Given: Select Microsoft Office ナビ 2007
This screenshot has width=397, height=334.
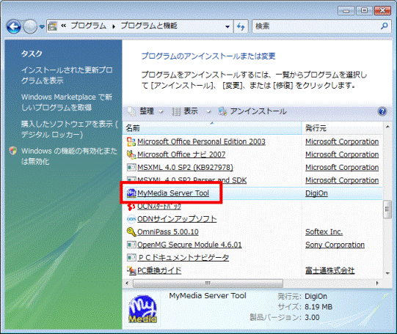Looking at the screenshot, I should [x=181, y=155].
